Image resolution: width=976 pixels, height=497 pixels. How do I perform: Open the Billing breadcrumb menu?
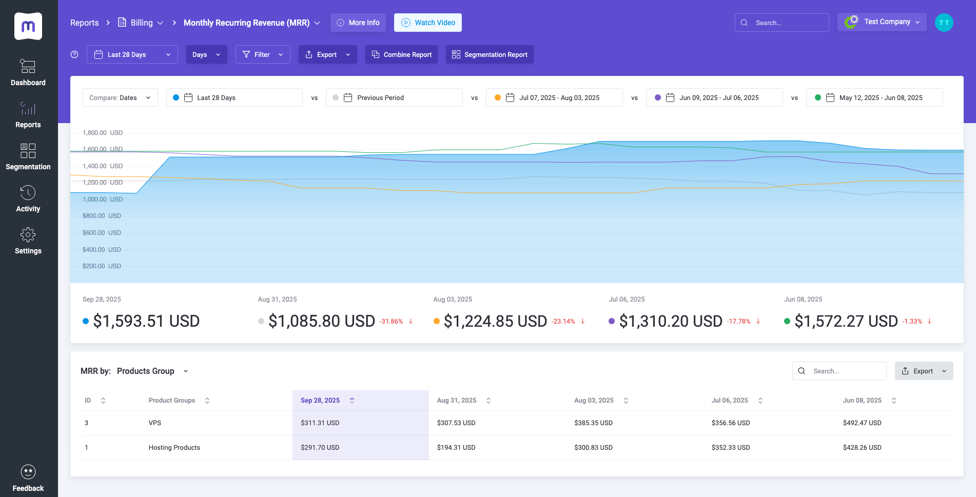pyautogui.click(x=141, y=23)
